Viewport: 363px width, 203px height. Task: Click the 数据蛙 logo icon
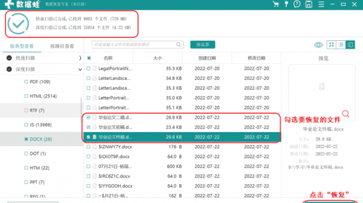click(x=9, y=4)
